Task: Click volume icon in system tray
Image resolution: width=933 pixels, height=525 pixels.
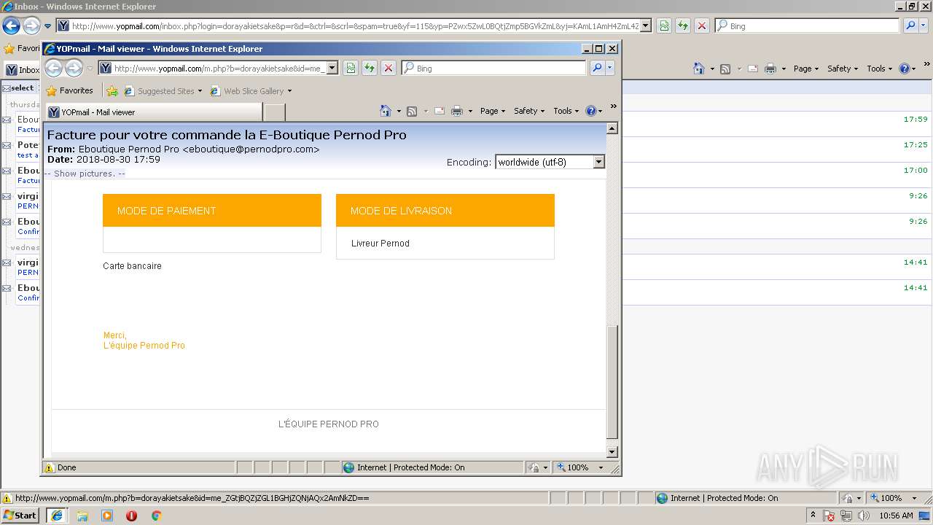Action: tap(864, 516)
